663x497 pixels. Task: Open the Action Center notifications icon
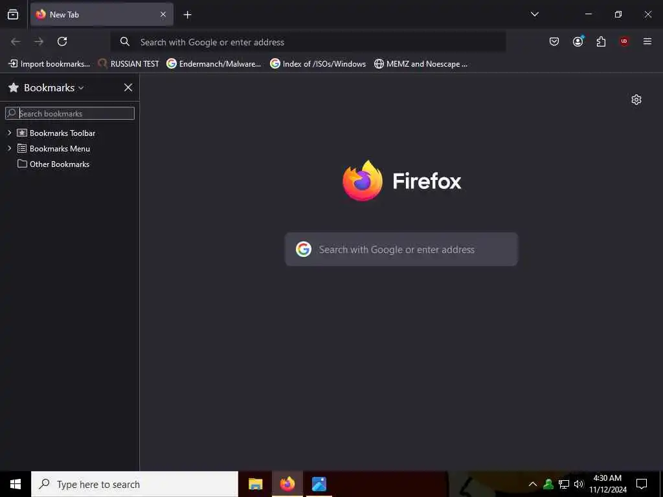pyautogui.click(x=642, y=484)
